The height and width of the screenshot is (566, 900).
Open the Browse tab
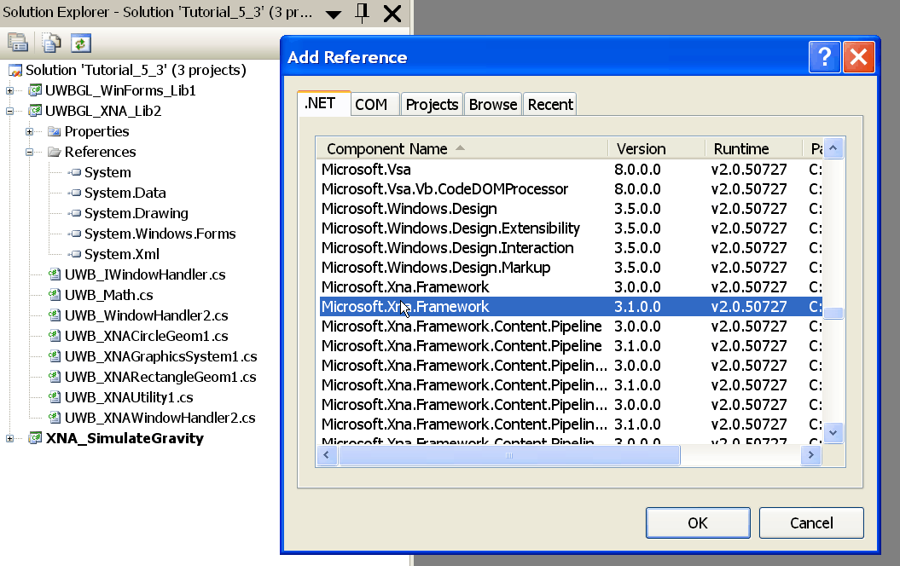click(492, 104)
